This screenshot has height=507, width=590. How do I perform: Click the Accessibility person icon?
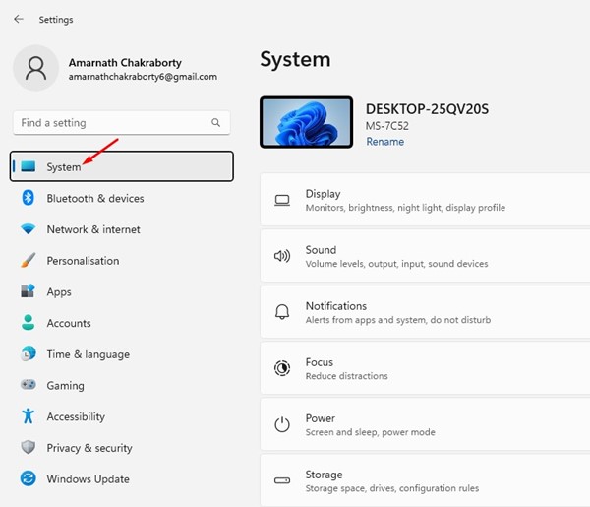pyautogui.click(x=28, y=416)
